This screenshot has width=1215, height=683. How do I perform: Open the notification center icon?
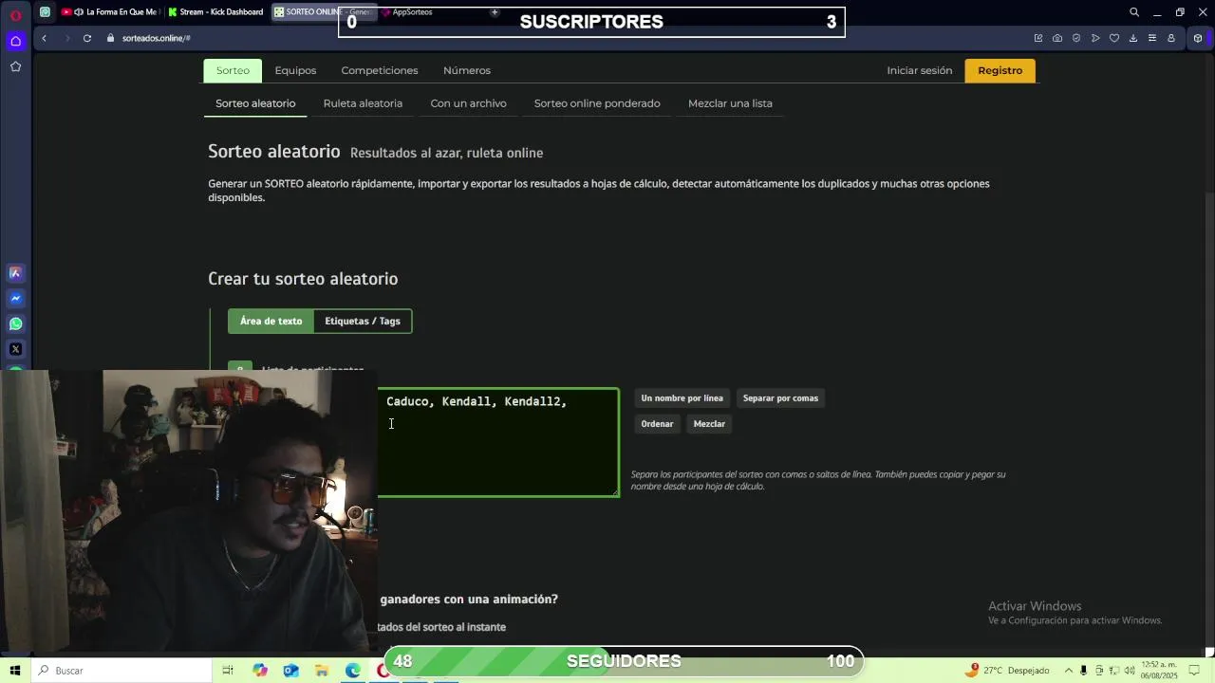coord(1195,671)
